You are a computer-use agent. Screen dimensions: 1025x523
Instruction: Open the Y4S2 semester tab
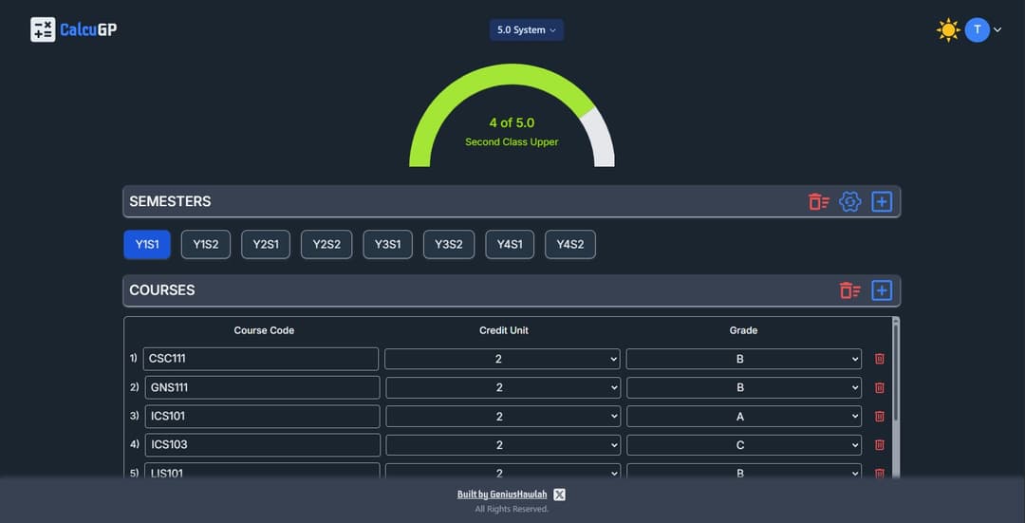(x=569, y=244)
